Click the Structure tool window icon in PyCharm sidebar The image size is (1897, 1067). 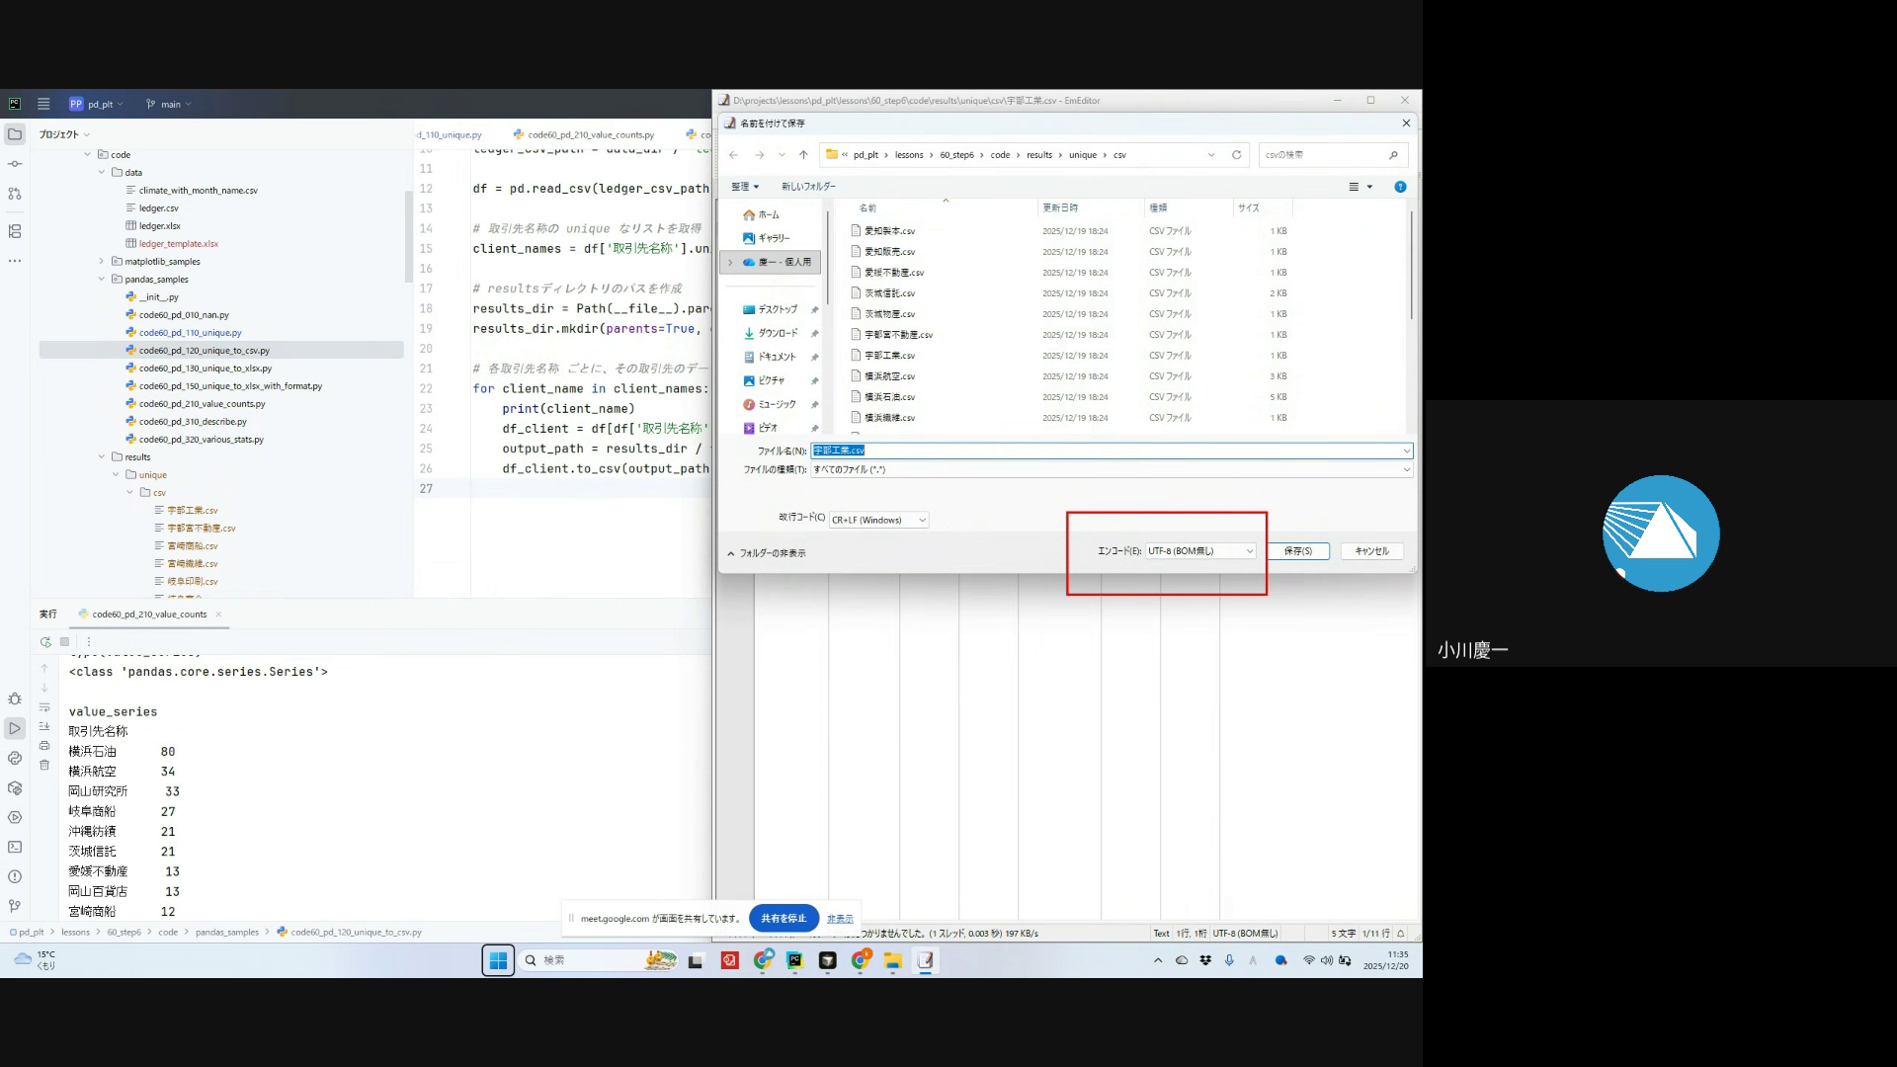pyautogui.click(x=15, y=231)
